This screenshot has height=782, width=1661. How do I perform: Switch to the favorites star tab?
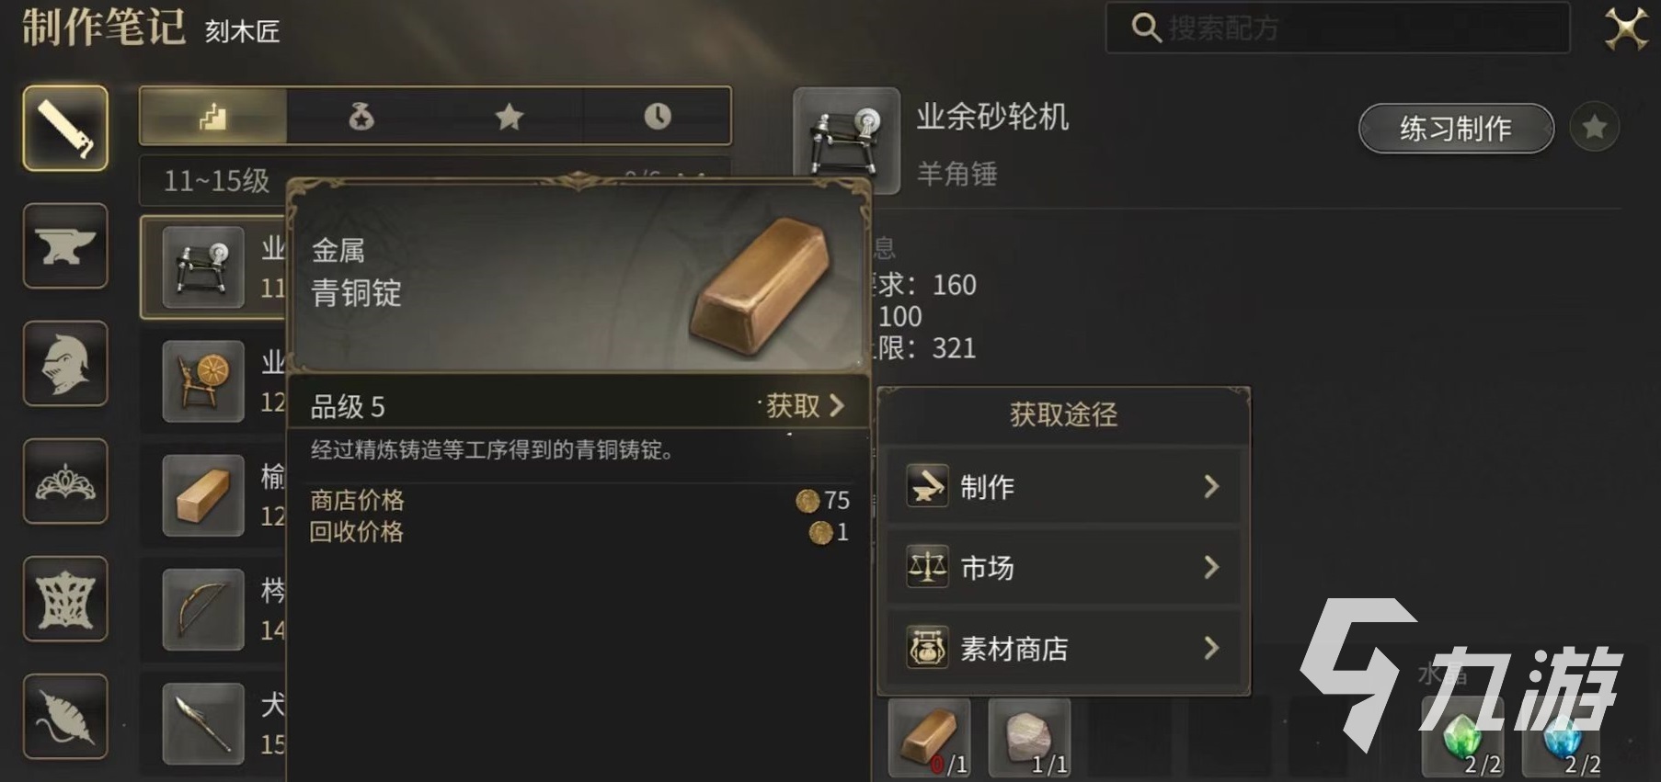509,116
